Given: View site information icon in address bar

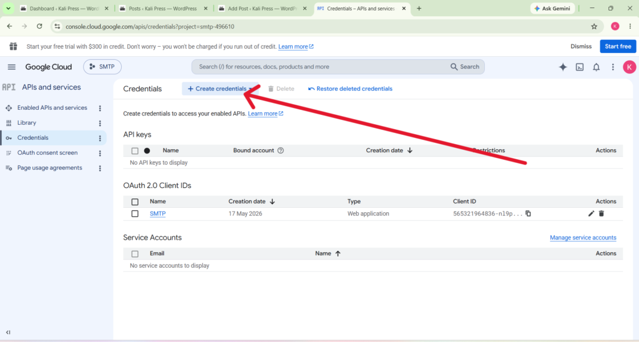Looking at the screenshot, I should click(x=57, y=26).
